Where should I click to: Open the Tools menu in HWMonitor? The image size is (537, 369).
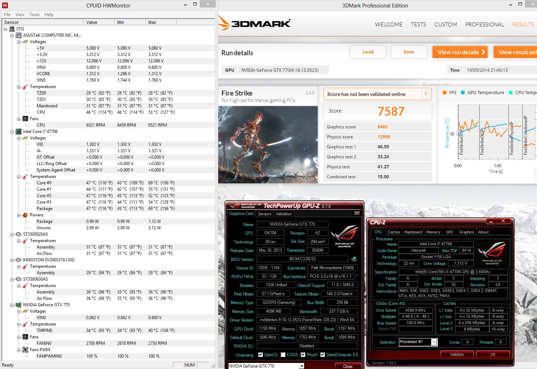click(x=34, y=15)
